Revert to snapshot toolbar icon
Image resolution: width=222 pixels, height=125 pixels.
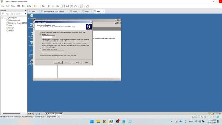tap(53, 6)
